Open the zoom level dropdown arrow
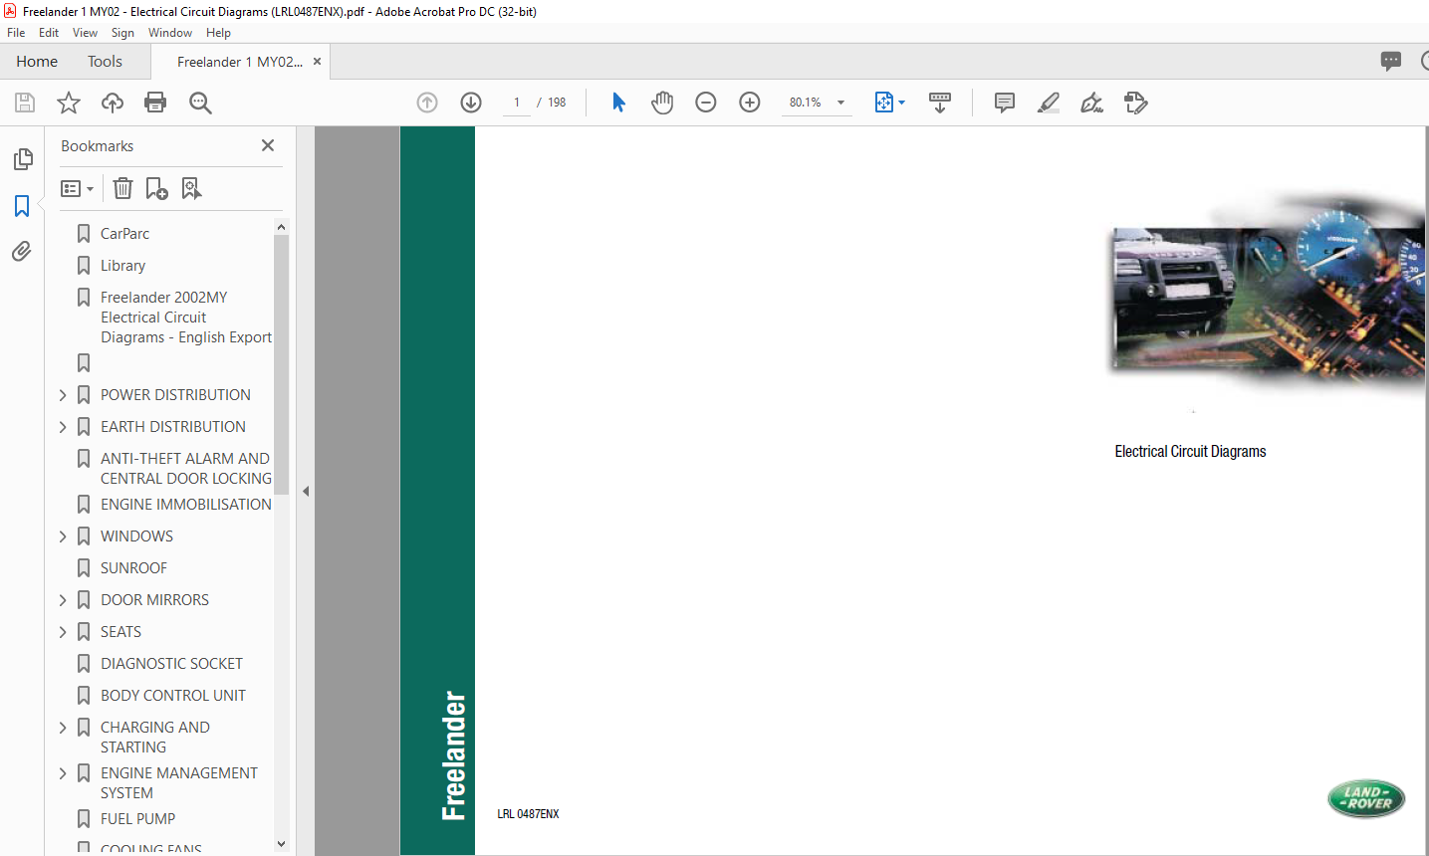 click(x=840, y=103)
